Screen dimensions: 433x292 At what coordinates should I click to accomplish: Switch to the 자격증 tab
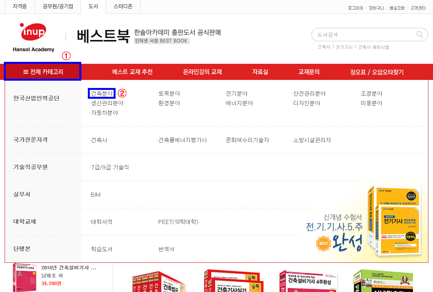(20, 6)
